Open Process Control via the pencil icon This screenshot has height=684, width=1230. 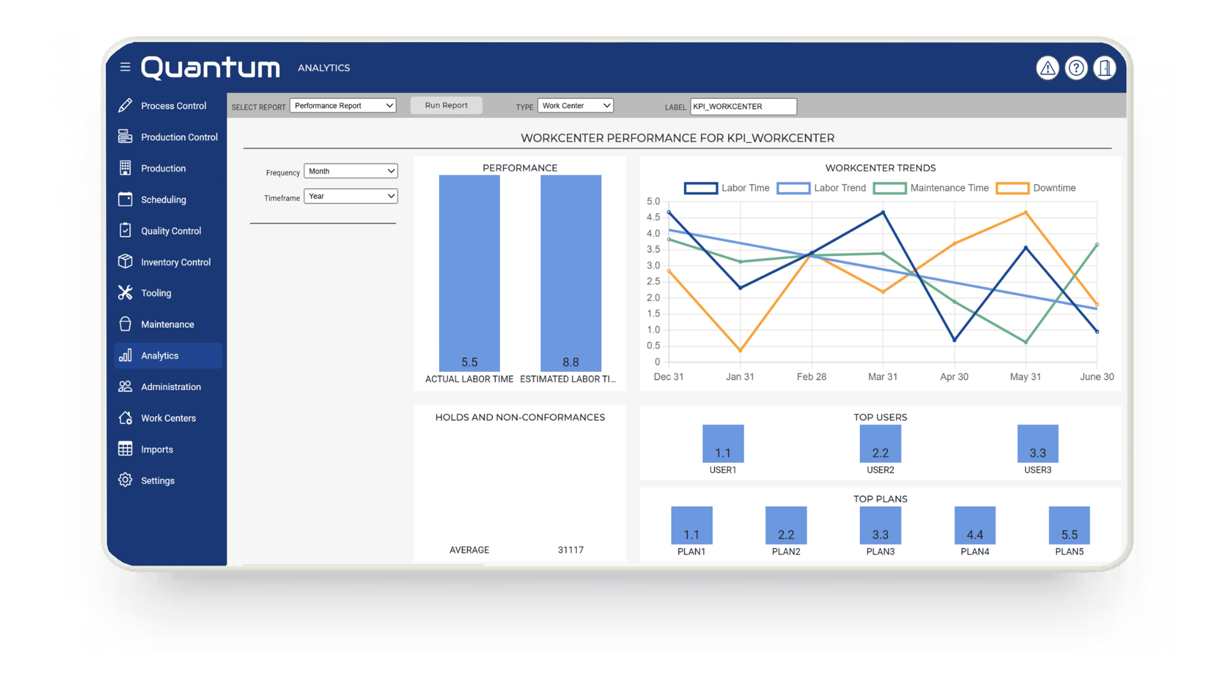coord(125,105)
